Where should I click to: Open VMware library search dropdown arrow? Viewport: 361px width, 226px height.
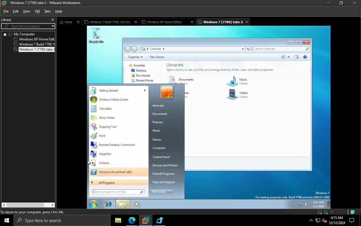[x=53, y=26]
